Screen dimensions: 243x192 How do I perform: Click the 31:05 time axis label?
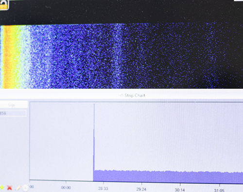[219, 190]
